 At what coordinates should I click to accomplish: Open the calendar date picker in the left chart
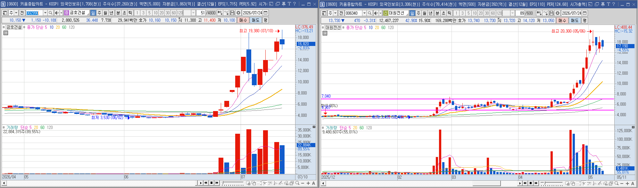click(265, 13)
